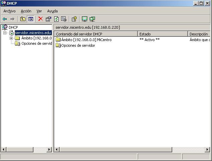212x161 pixels.
Task: Click the first green monitor toolbar icon
Action: [x=85, y=19]
